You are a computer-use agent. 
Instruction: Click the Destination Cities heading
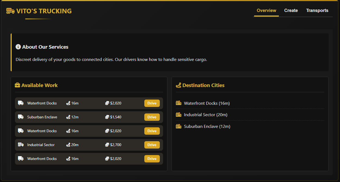[203, 85]
